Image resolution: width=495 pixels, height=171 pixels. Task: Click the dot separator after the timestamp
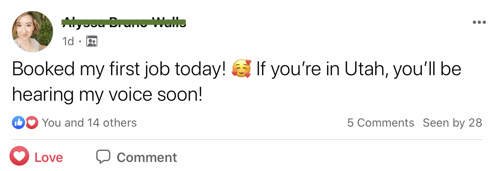[80, 41]
